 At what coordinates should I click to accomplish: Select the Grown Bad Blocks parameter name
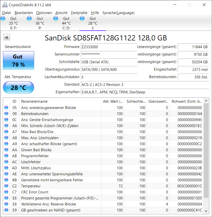point(36,150)
